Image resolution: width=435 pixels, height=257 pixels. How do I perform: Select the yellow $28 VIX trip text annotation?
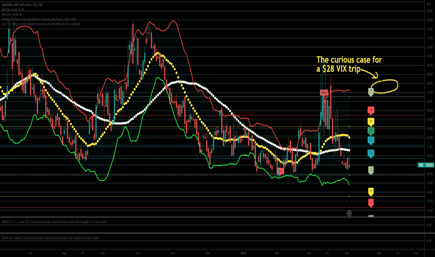[x=349, y=64]
